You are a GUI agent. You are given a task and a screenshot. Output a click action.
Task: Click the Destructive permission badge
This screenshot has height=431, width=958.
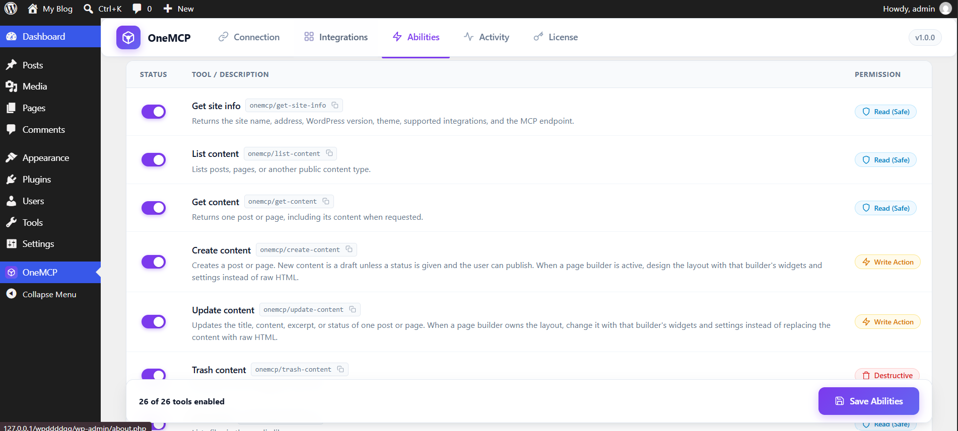pyautogui.click(x=887, y=375)
